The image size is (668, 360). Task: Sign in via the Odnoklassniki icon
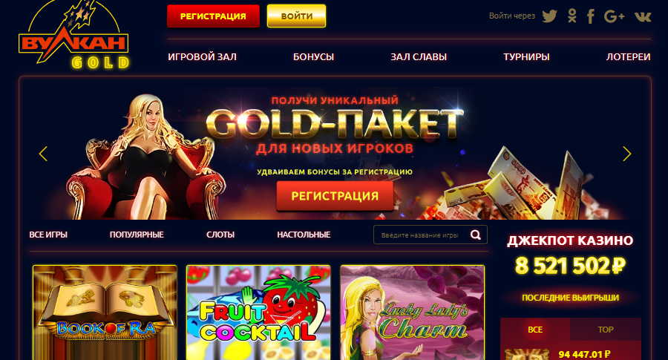coord(572,16)
